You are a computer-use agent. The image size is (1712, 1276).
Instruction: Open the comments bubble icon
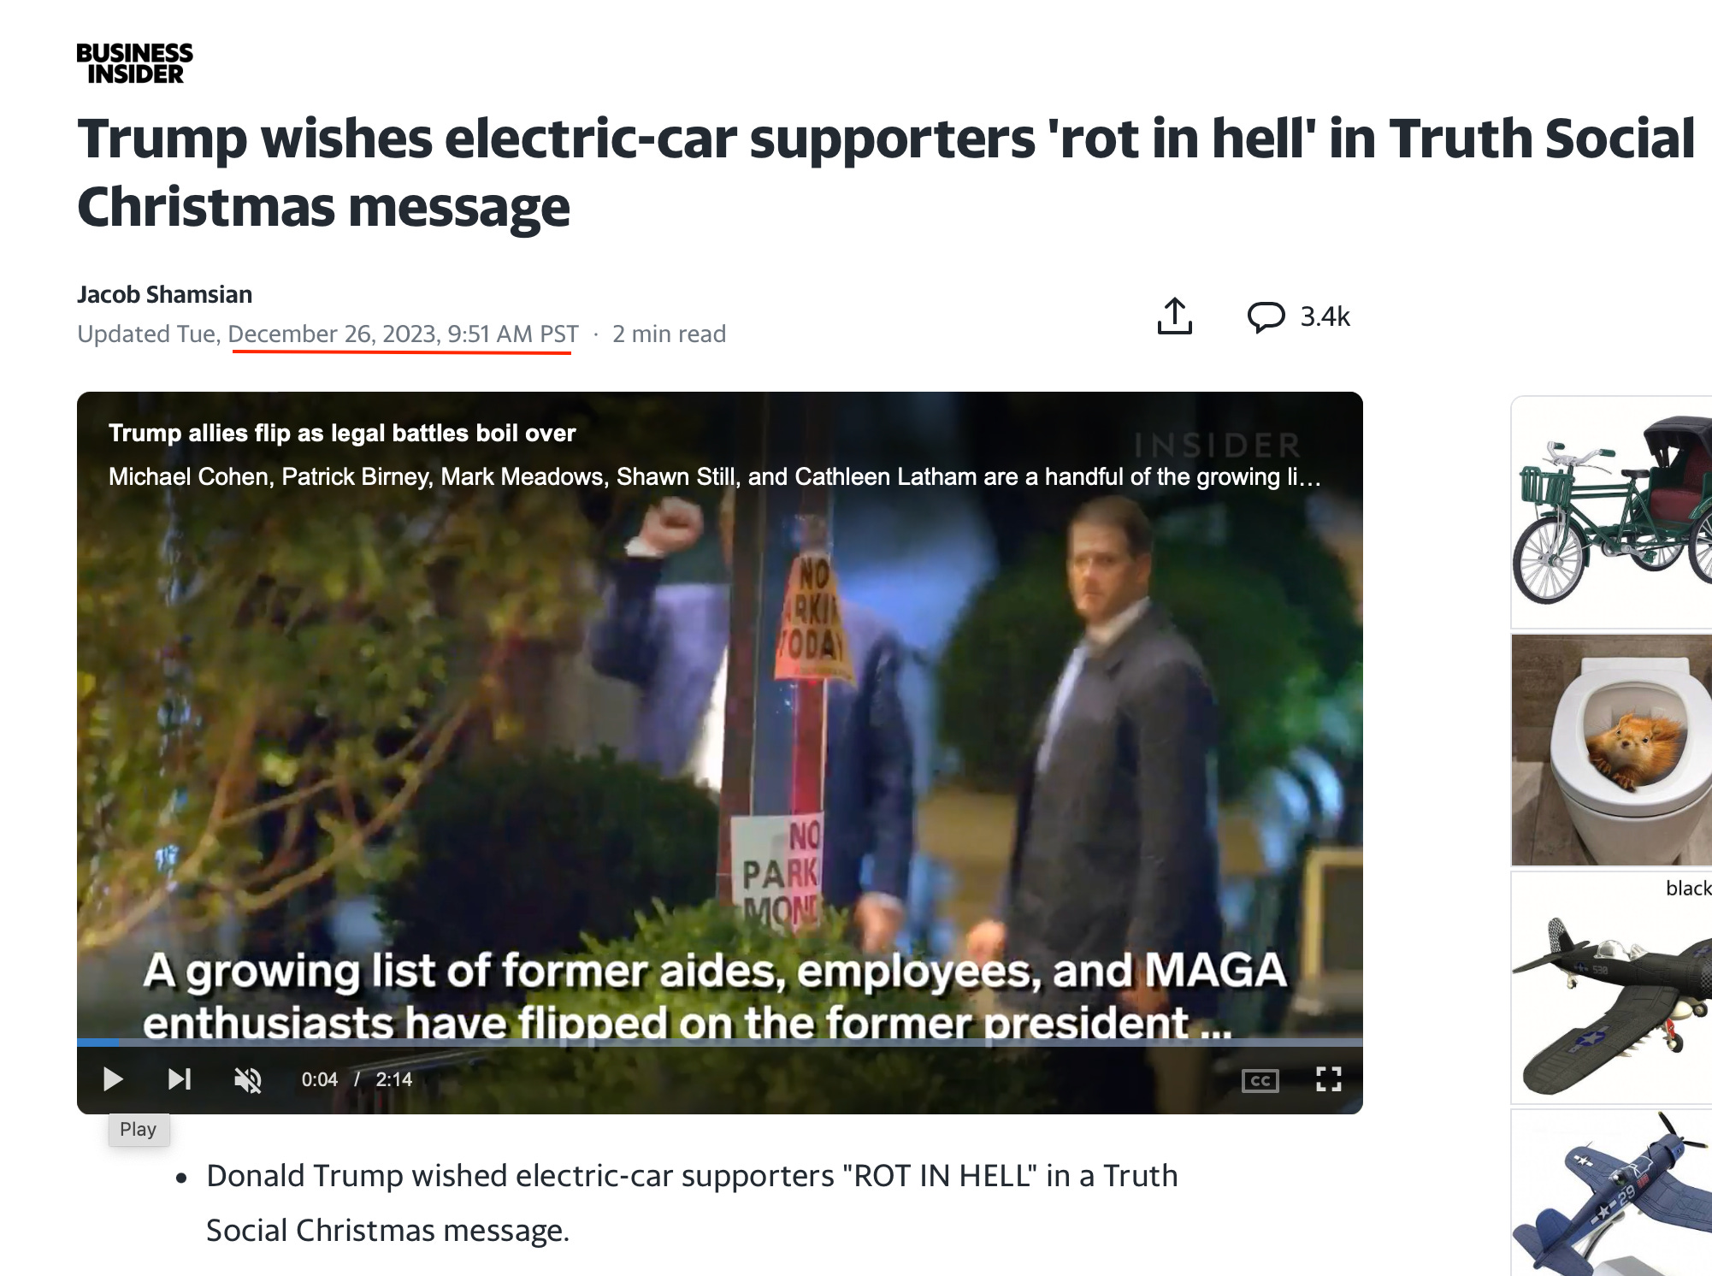coord(1266,316)
